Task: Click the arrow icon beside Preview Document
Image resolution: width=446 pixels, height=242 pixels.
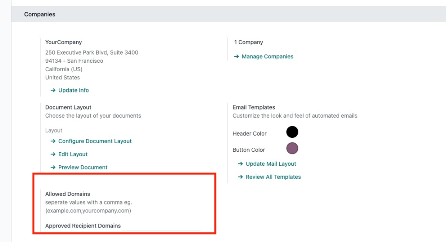Action: (x=53, y=167)
